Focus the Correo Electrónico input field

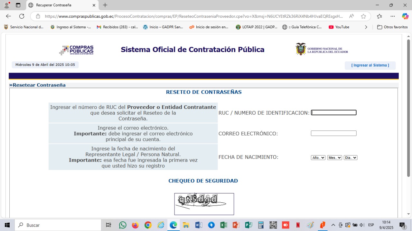click(333, 133)
